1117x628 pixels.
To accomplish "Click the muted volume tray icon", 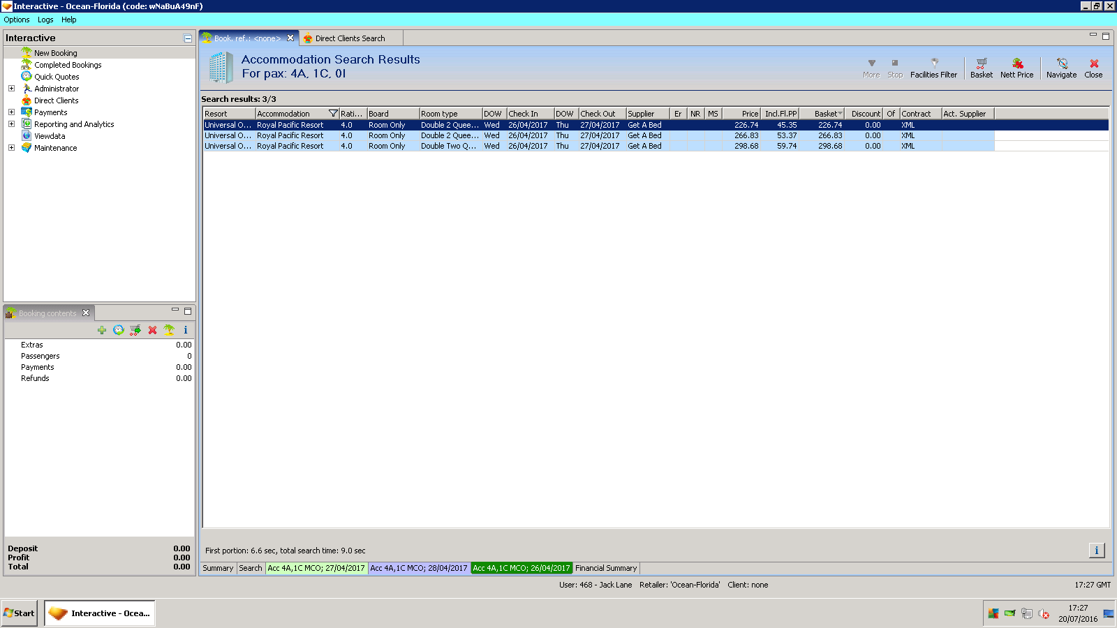I will click(x=1044, y=614).
